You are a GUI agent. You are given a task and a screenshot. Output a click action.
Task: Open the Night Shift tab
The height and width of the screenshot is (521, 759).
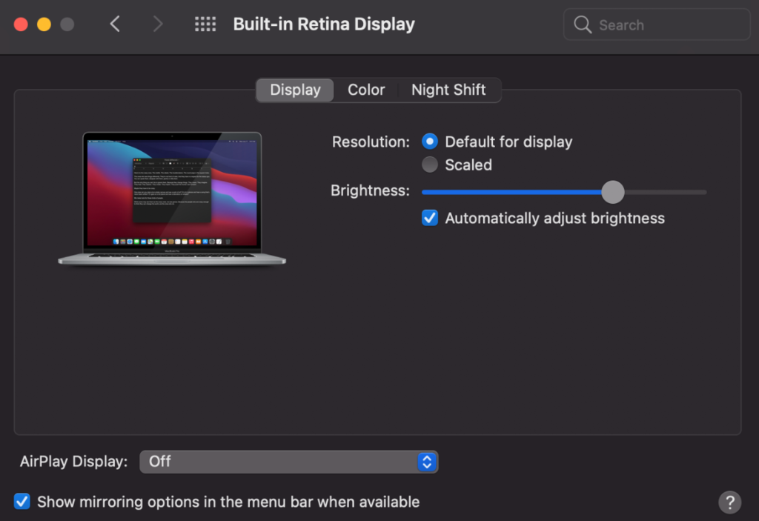(448, 90)
